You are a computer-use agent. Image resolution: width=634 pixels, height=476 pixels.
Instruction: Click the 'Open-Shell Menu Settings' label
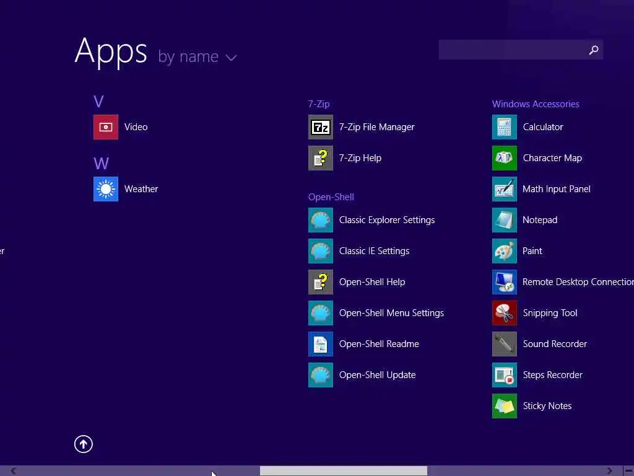pos(391,313)
